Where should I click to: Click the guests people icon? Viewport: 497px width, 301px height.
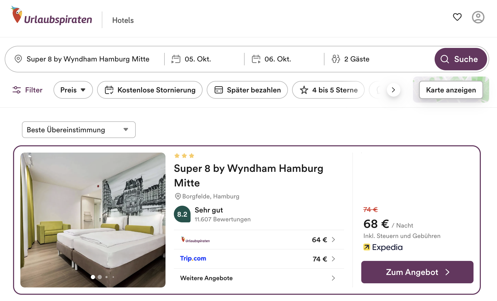336,59
